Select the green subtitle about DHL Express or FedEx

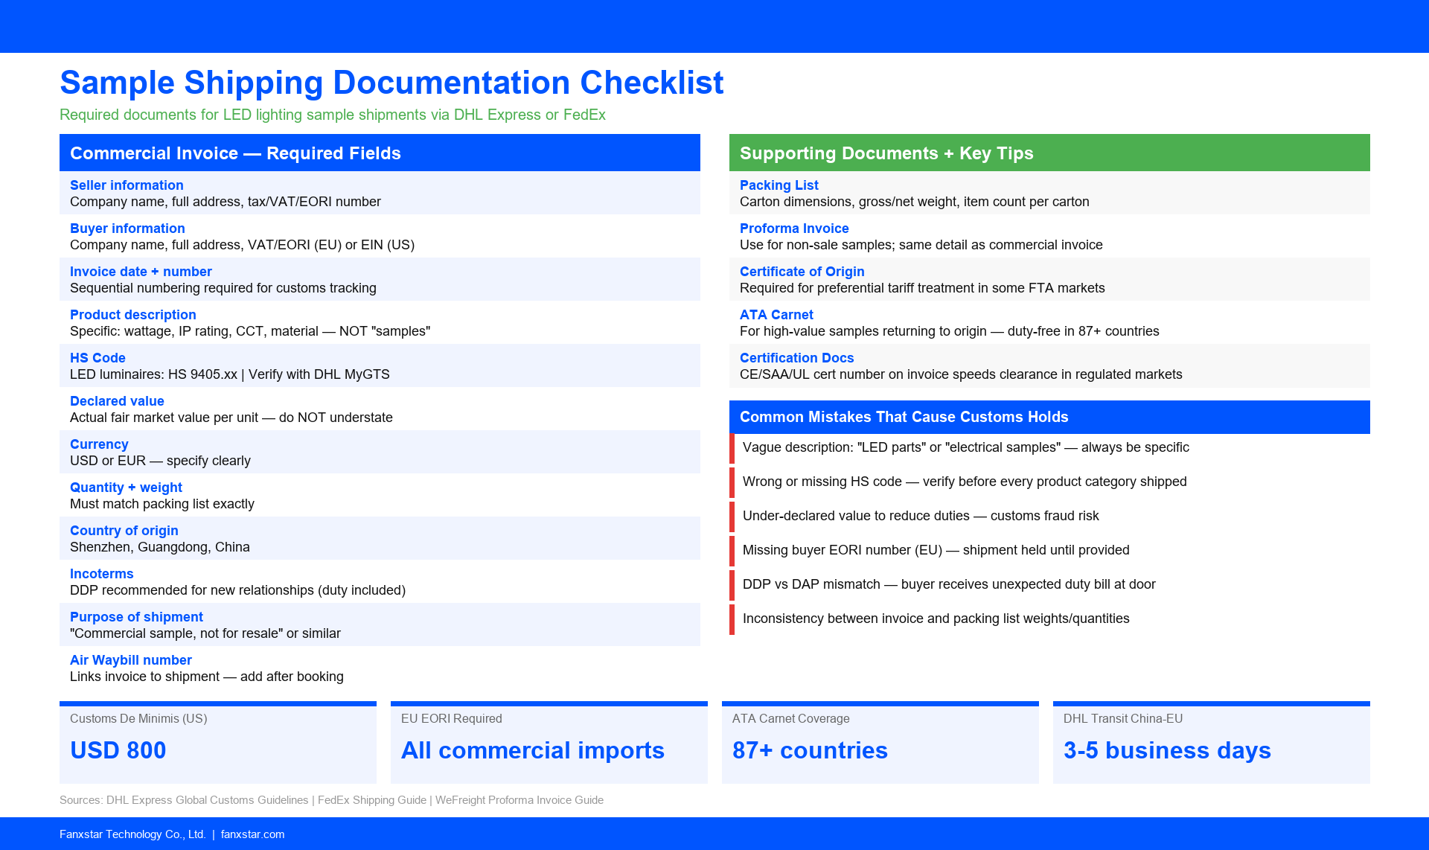point(333,115)
